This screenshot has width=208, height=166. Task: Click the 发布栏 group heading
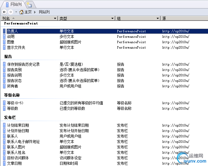point(10,117)
